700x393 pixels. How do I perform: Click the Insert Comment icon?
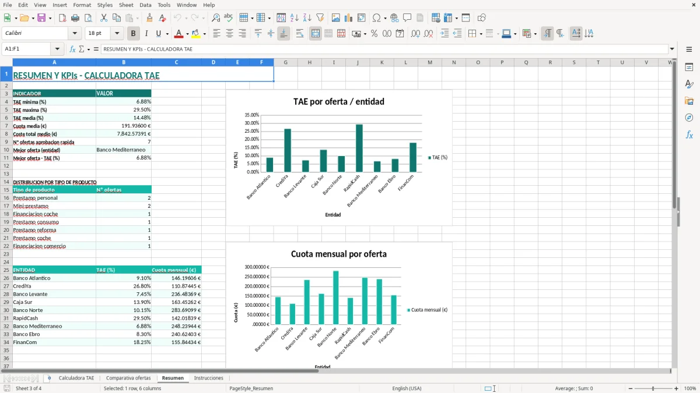407,18
